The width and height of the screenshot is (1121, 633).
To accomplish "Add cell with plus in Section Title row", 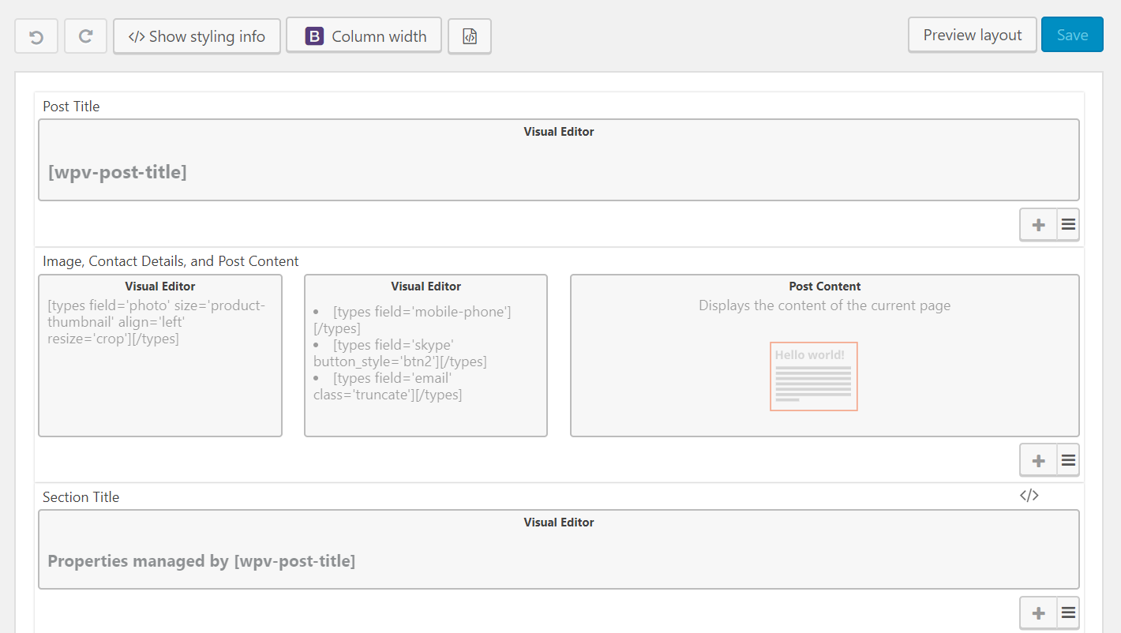I will pos(1039,613).
